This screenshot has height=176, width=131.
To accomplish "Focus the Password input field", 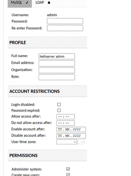I will 65,21.
